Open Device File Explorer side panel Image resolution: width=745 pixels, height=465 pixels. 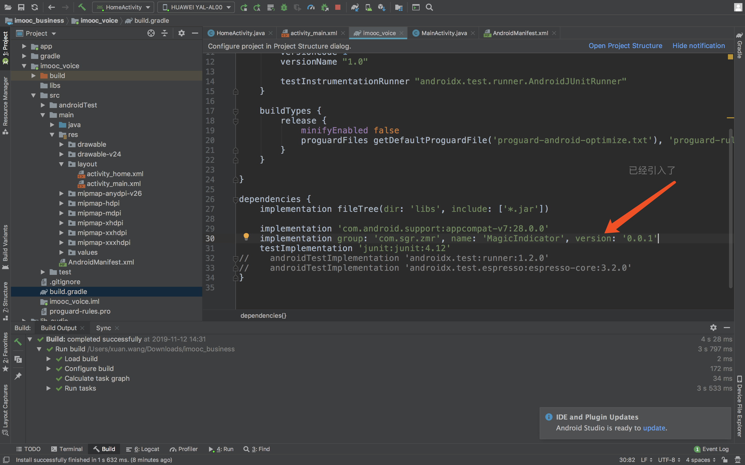739,406
